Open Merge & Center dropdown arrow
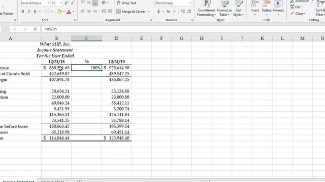Screen dimensions: 325x182 (x=149, y=12)
